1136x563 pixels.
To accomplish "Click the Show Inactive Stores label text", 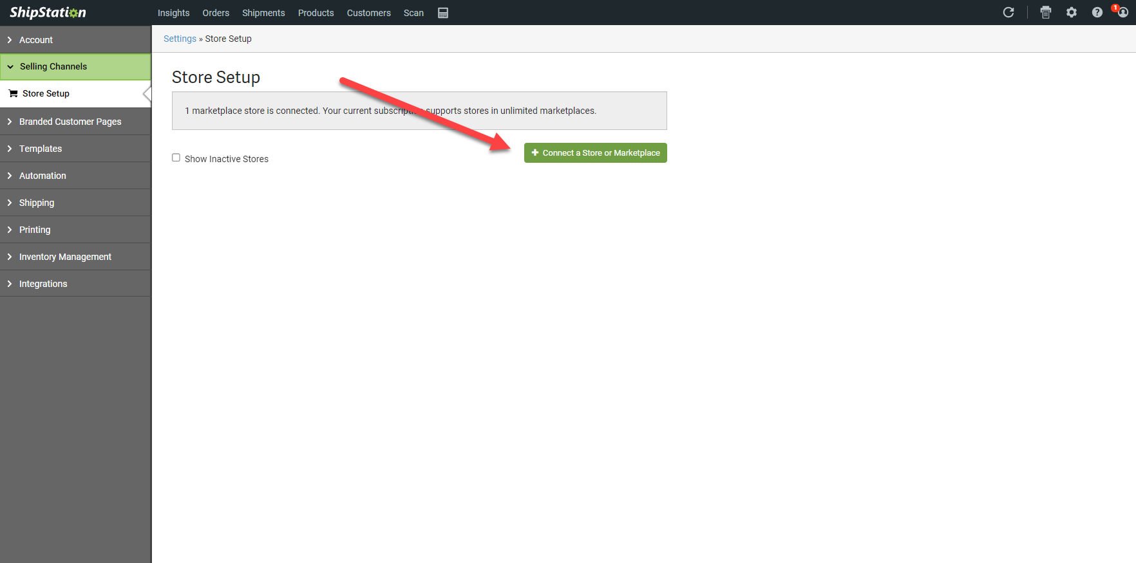I will coord(227,159).
